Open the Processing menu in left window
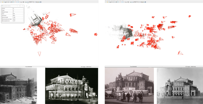203x104 pixels. (x=4, y=1)
